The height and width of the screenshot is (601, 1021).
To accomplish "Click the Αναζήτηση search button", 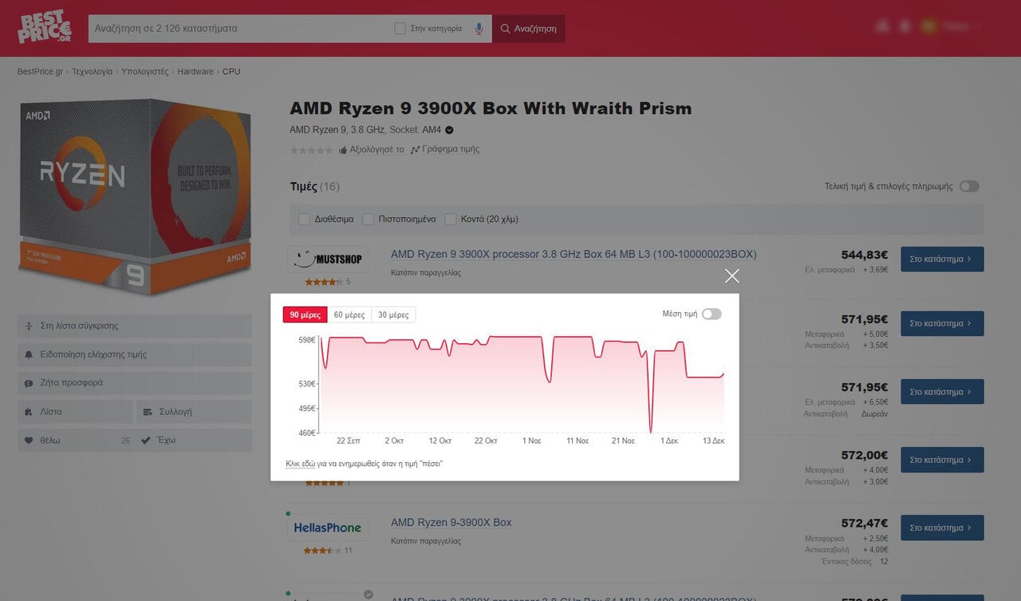I will pos(528,29).
